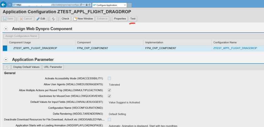Open the Properties dialog
Viewport: 264px width, 127px height.
click(x=120, y=19)
